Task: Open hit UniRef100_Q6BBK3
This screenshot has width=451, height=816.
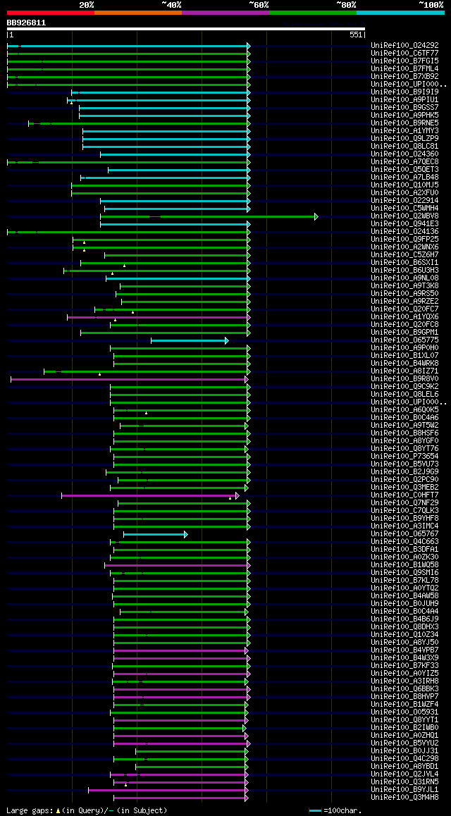Action: pyautogui.click(x=404, y=688)
